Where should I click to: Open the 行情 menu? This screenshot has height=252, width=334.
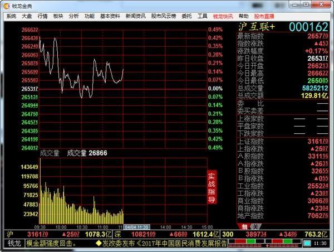(42, 16)
